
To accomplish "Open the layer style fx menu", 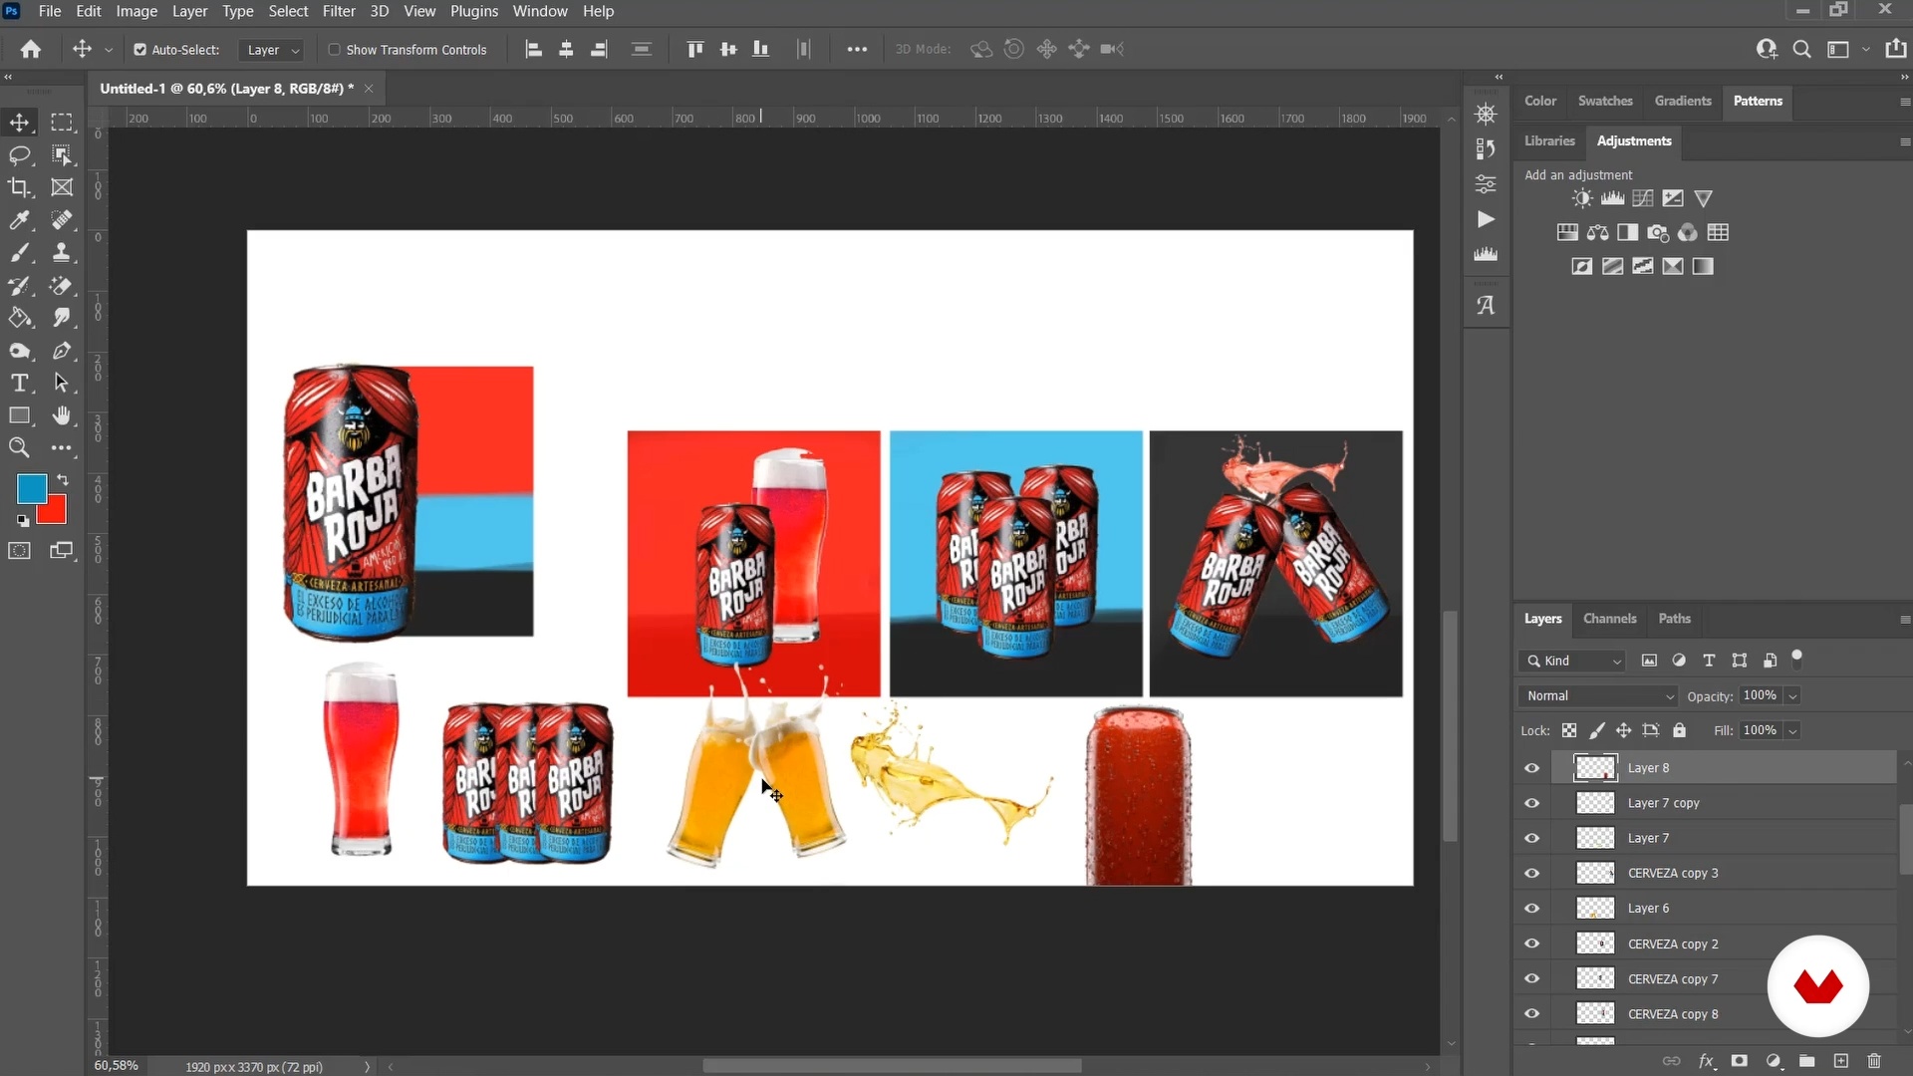I will (1706, 1061).
